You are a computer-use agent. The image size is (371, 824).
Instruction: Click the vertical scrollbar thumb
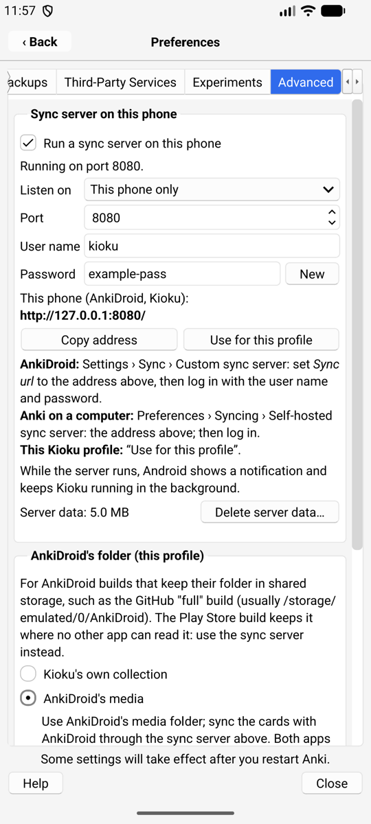coord(357,325)
